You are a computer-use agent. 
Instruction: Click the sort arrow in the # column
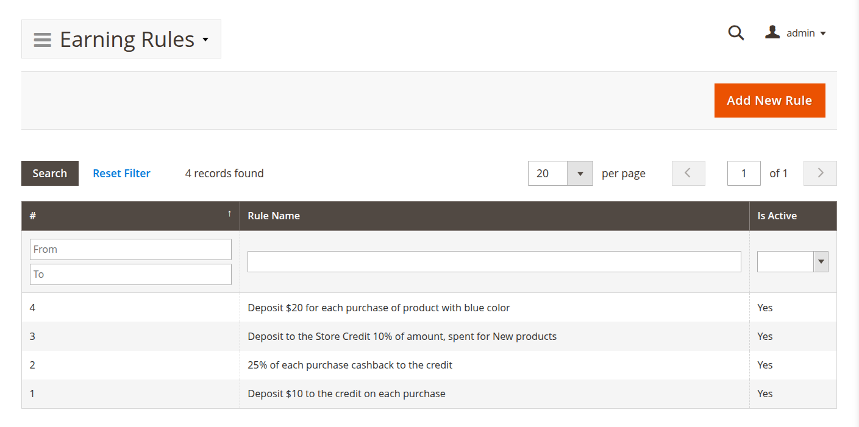click(229, 214)
